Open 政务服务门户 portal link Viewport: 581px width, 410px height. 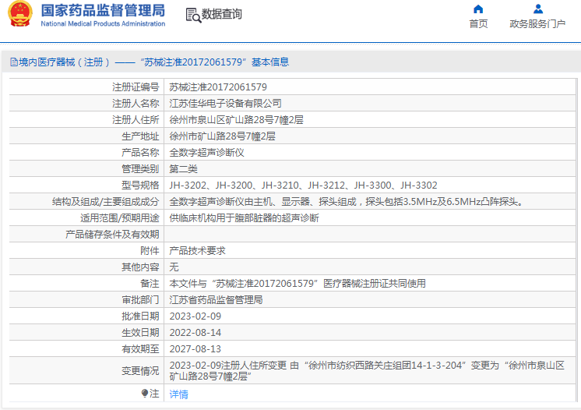(537, 23)
